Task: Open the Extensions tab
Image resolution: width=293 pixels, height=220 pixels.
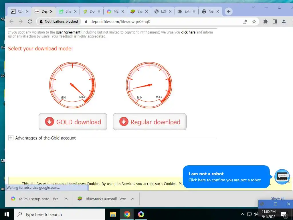Action: (184, 11)
